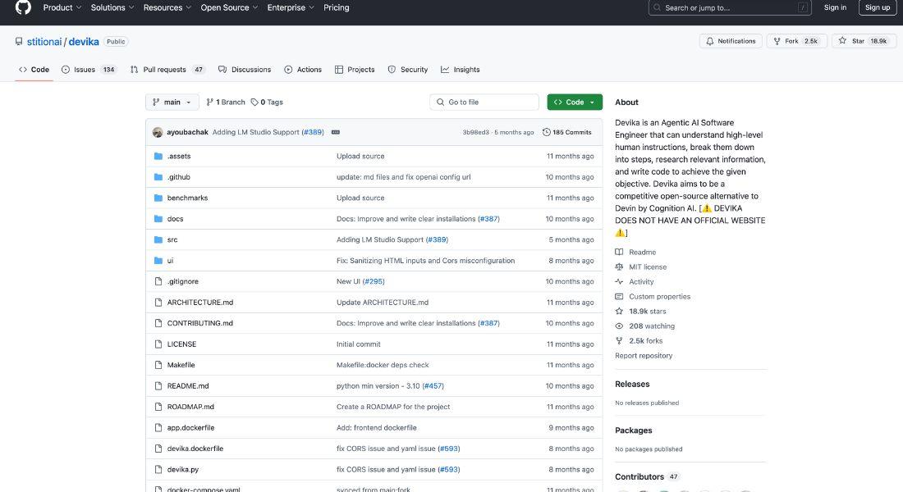
Task: Switch to the Discussions tab
Action: coord(245,70)
